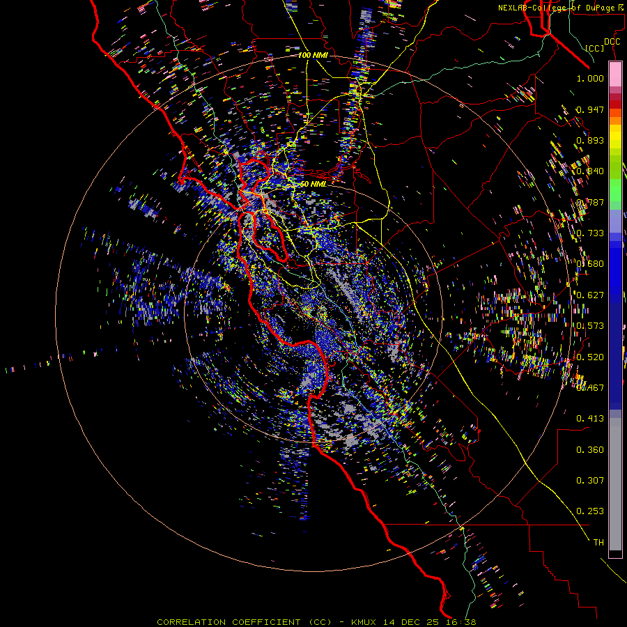Click the [CC] unit label
This screenshot has height=627, width=627.
coord(595,48)
